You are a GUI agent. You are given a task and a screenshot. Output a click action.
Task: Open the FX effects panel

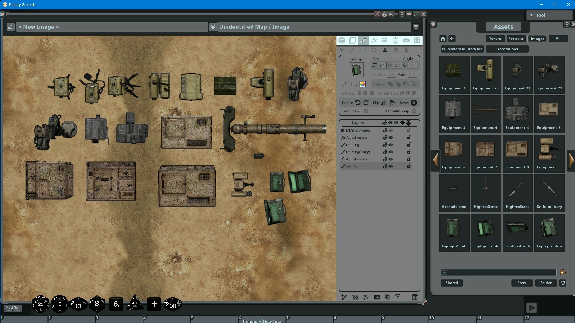(x=374, y=40)
